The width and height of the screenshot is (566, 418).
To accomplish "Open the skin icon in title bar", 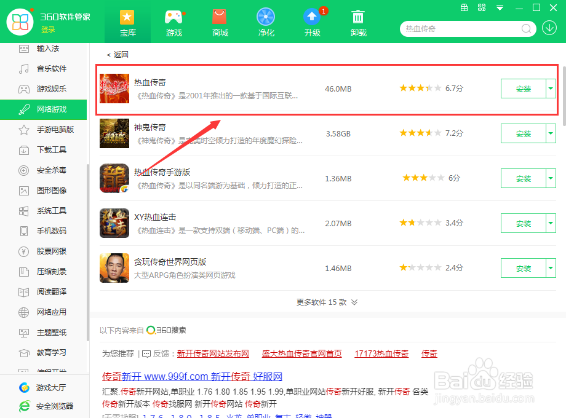I will (x=482, y=7).
